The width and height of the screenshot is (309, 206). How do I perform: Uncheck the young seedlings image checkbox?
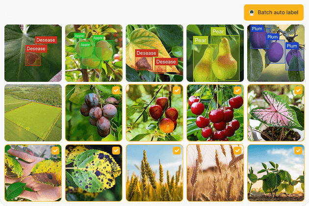(x=298, y=151)
